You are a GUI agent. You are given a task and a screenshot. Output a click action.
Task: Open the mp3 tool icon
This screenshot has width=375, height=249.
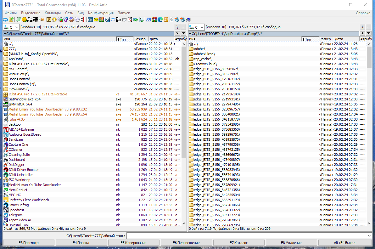tap(90, 20)
